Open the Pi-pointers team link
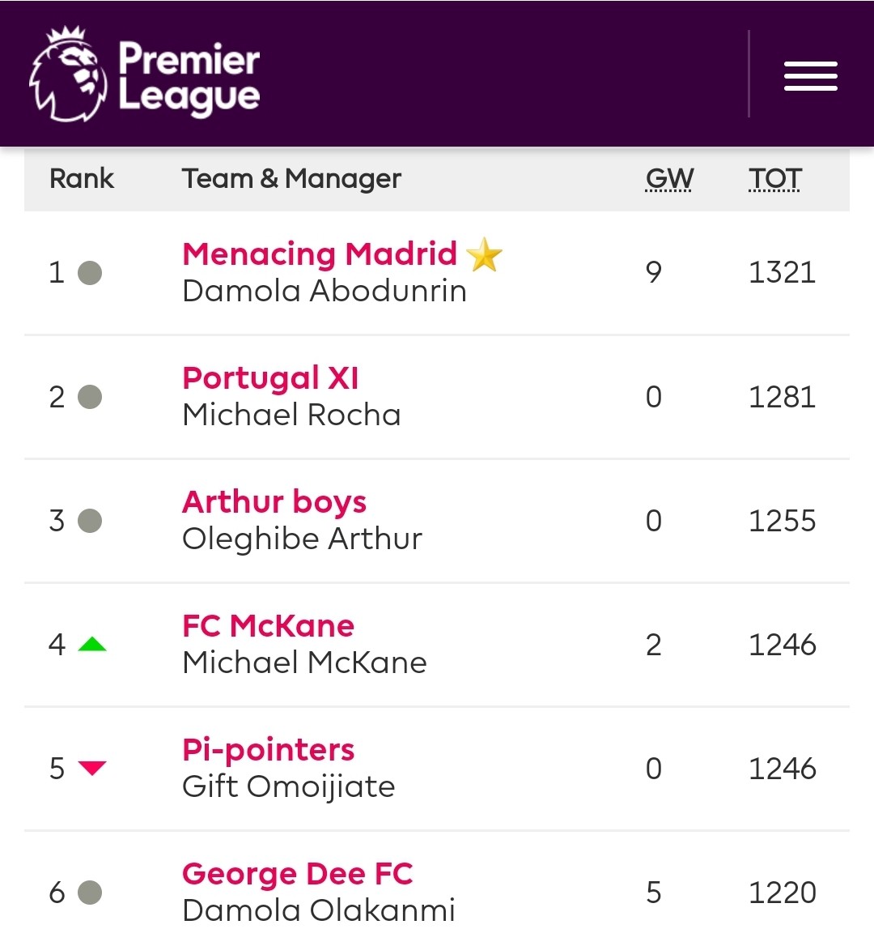The height and width of the screenshot is (946, 874). point(268,750)
